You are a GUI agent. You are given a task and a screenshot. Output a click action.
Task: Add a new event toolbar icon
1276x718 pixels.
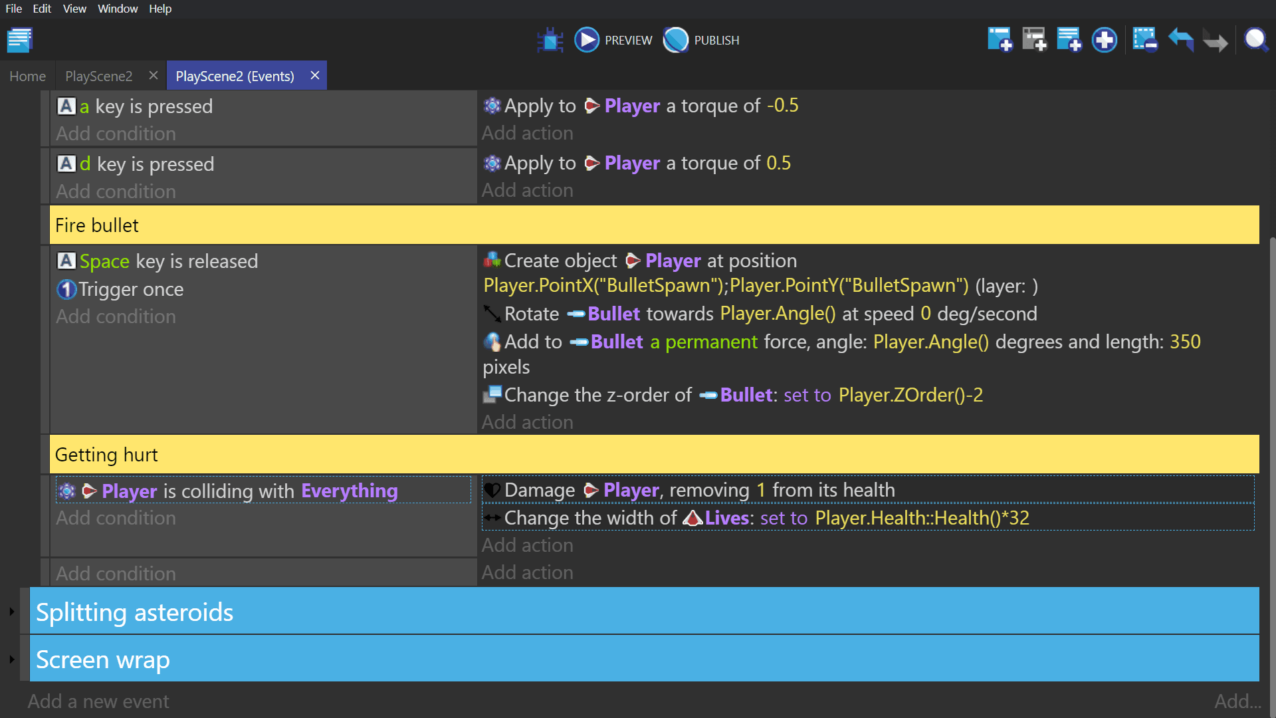[1000, 40]
